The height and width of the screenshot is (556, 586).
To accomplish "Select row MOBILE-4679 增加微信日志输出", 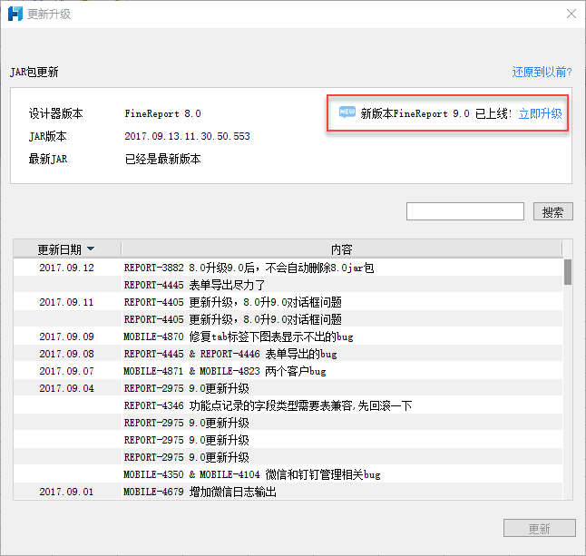I will coord(288,492).
